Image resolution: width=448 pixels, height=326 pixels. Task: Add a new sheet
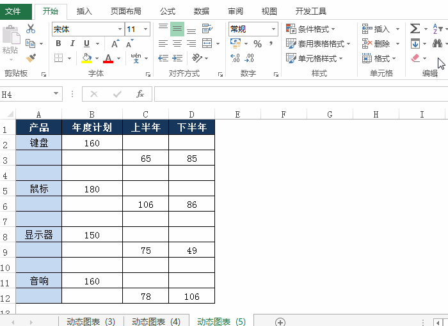(280, 322)
